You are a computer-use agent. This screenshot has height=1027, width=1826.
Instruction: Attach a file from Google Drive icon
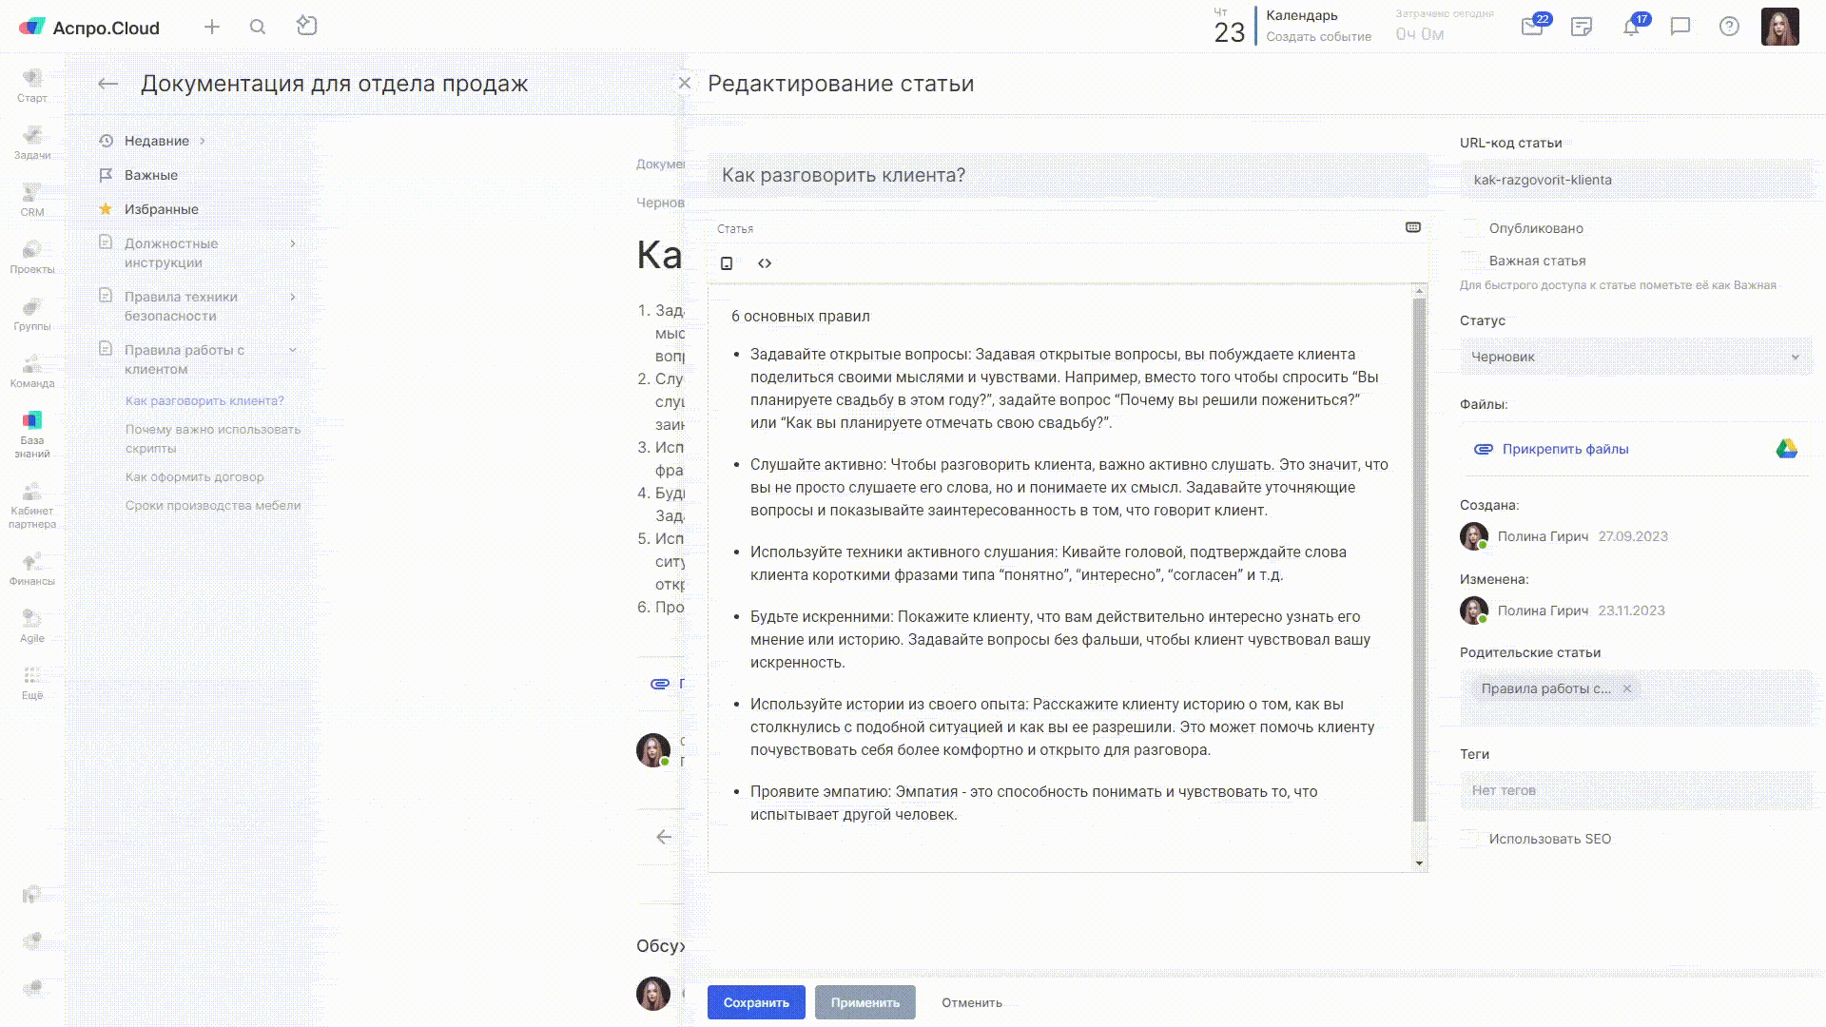pyautogui.click(x=1786, y=449)
